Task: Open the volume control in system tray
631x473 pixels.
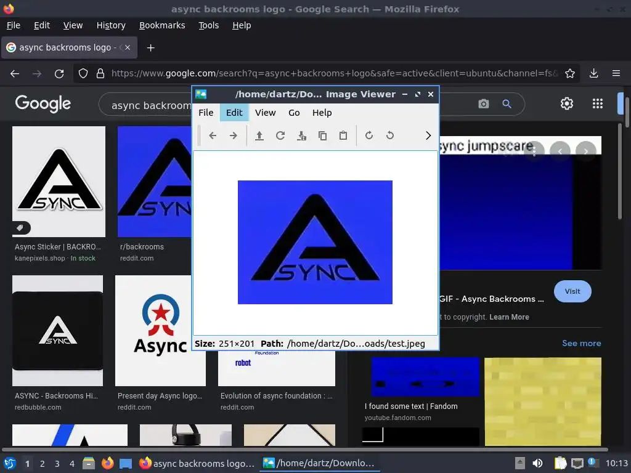Action: [x=537, y=463]
